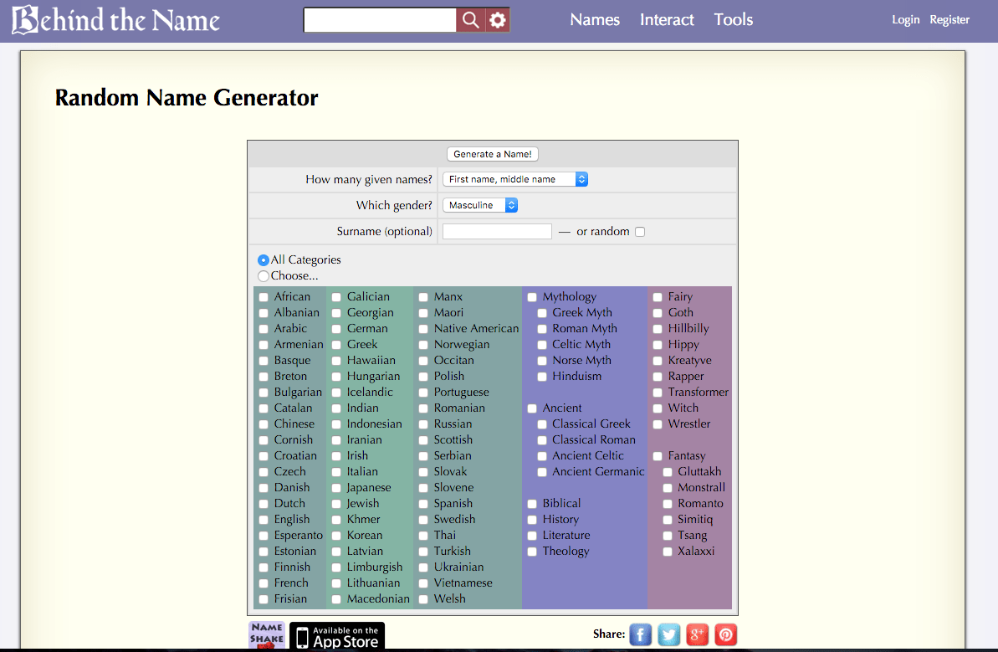Check the Spanish checkbox
Viewport: 998px width, 652px height.
[x=423, y=505]
